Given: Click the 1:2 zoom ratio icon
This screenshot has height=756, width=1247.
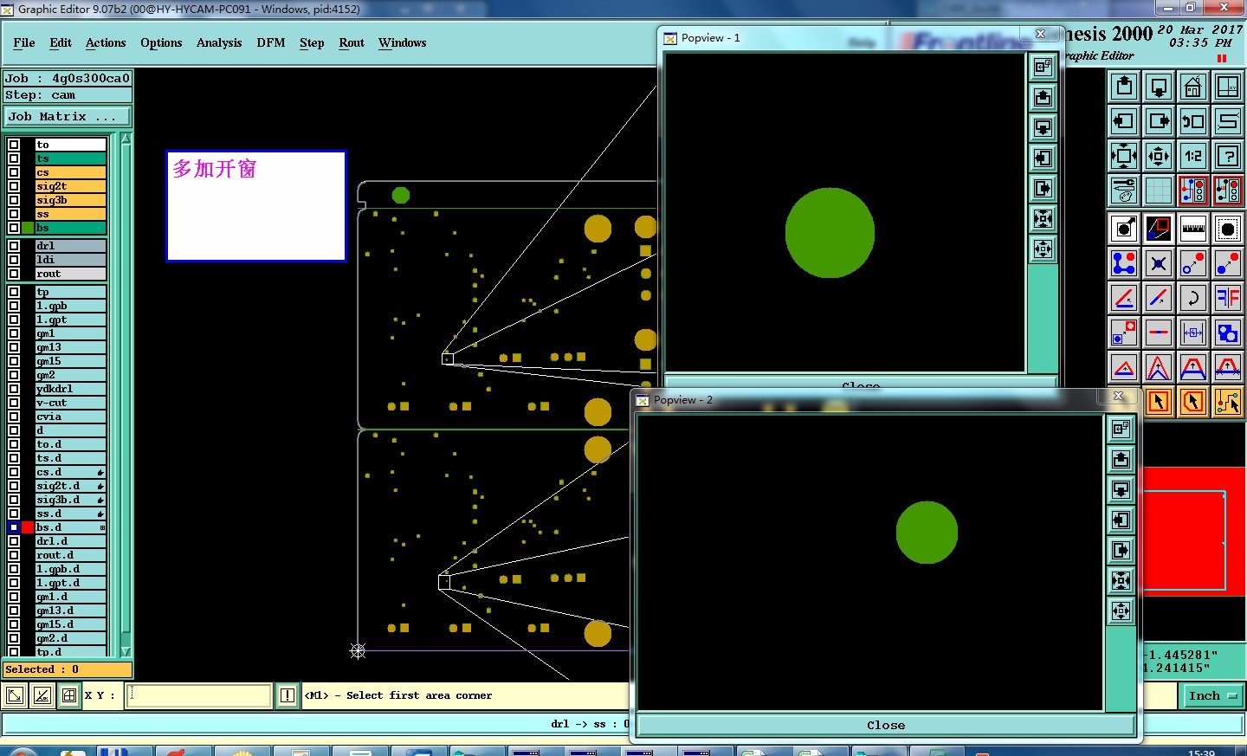Looking at the screenshot, I should 1193,156.
